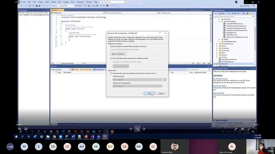Click the Visual Studio search box
275x154 pixels.
click(x=113, y=2)
